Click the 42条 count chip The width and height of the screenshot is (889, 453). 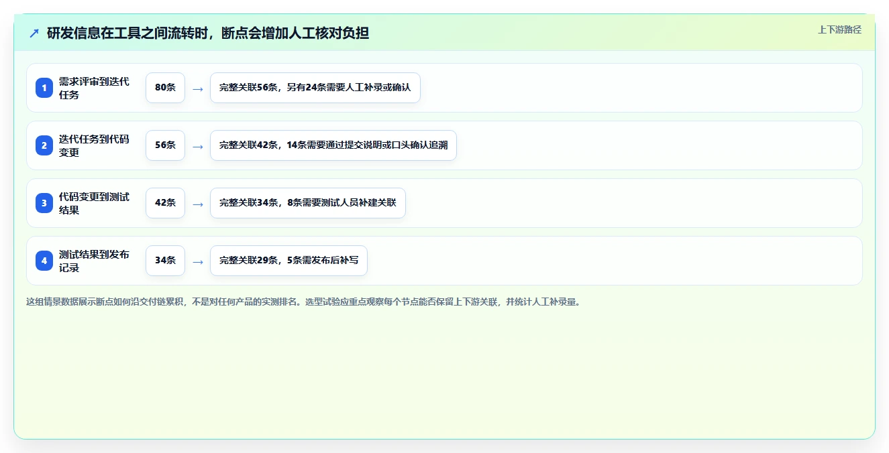point(165,203)
